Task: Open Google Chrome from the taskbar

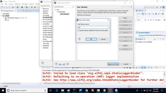Action: (86, 90)
